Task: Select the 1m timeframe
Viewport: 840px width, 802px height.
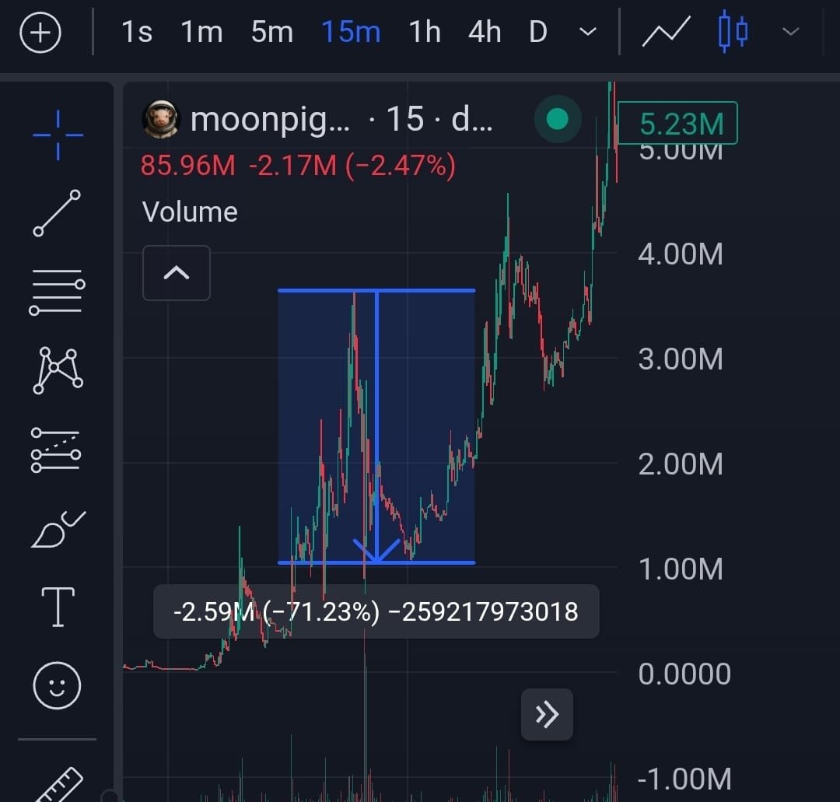Action: pyautogui.click(x=201, y=32)
